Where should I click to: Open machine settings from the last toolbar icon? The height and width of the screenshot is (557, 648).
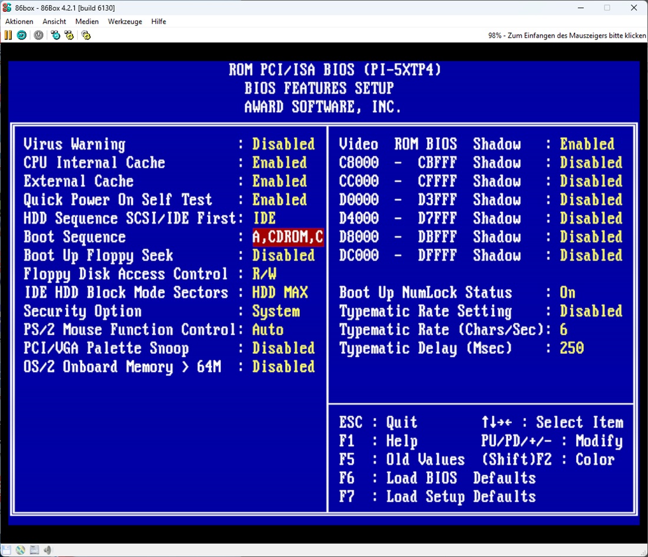pyautogui.click(x=86, y=35)
